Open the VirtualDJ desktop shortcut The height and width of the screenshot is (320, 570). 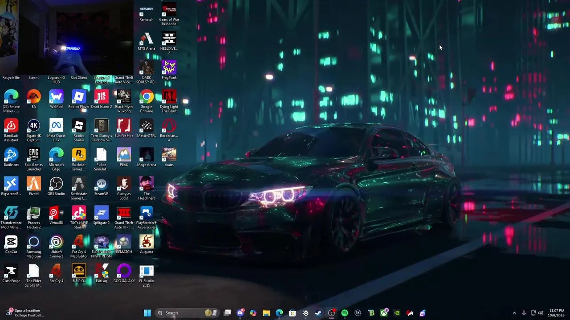(56, 215)
